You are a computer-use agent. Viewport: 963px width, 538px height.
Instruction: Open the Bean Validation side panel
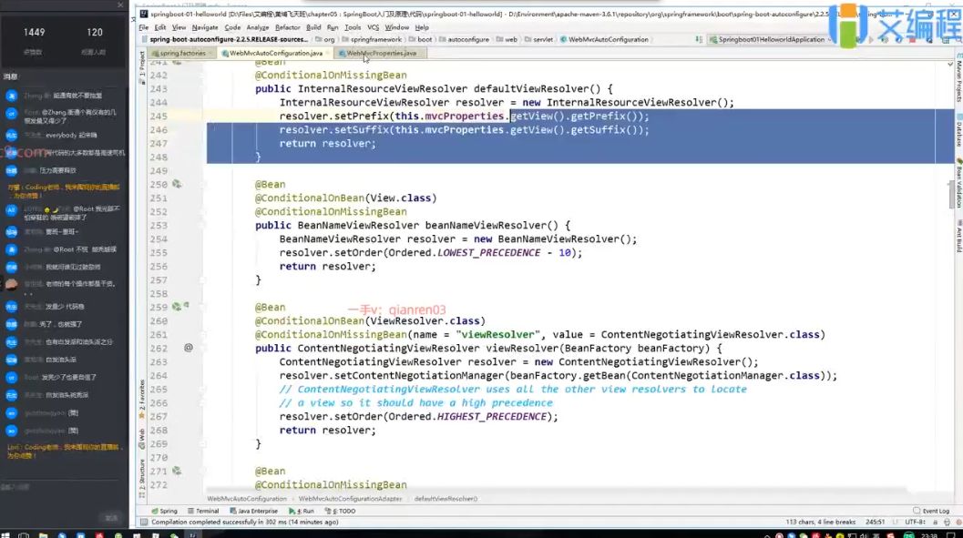958,184
